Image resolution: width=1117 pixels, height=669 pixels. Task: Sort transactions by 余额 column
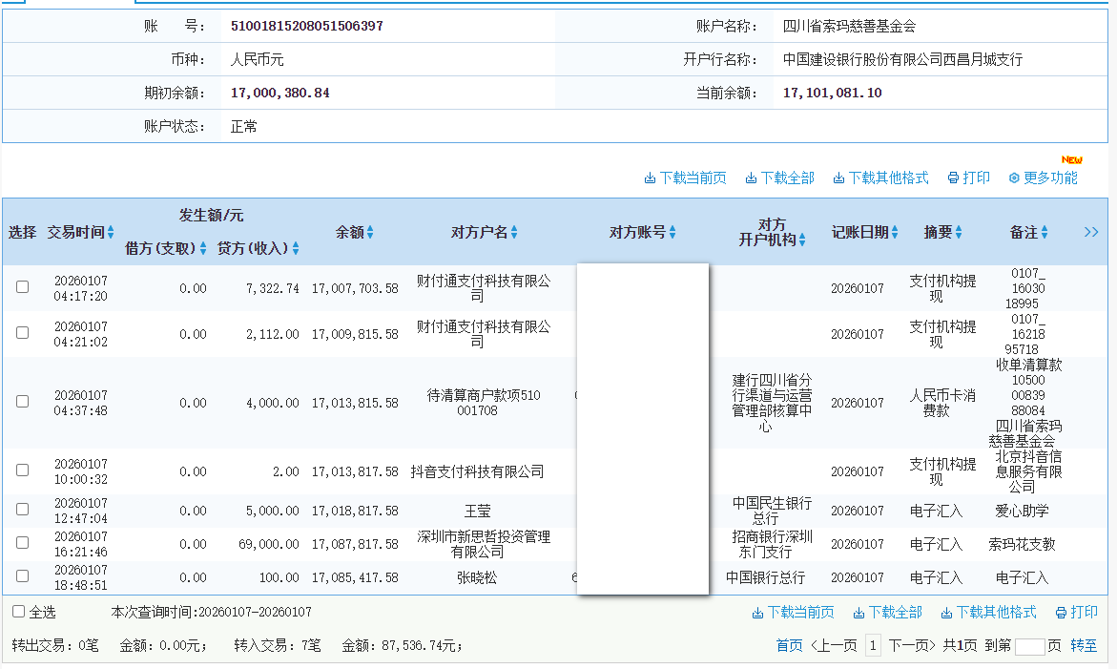tap(371, 231)
